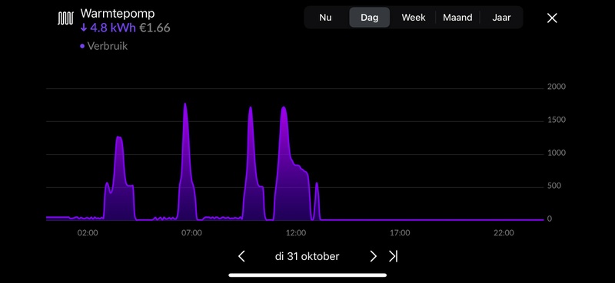This screenshot has width=615, height=283.
Task: Tap the 1500 y-axis label
Action: click(557, 120)
